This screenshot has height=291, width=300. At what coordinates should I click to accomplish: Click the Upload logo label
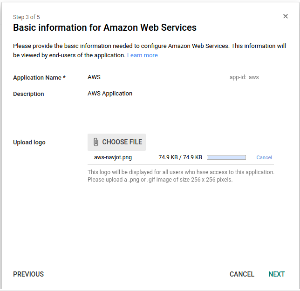(x=29, y=142)
